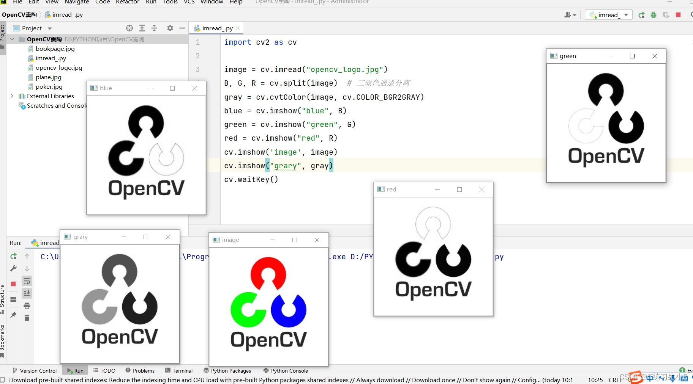
Task: Click the Locate in project target icon
Action: [x=129, y=28]
